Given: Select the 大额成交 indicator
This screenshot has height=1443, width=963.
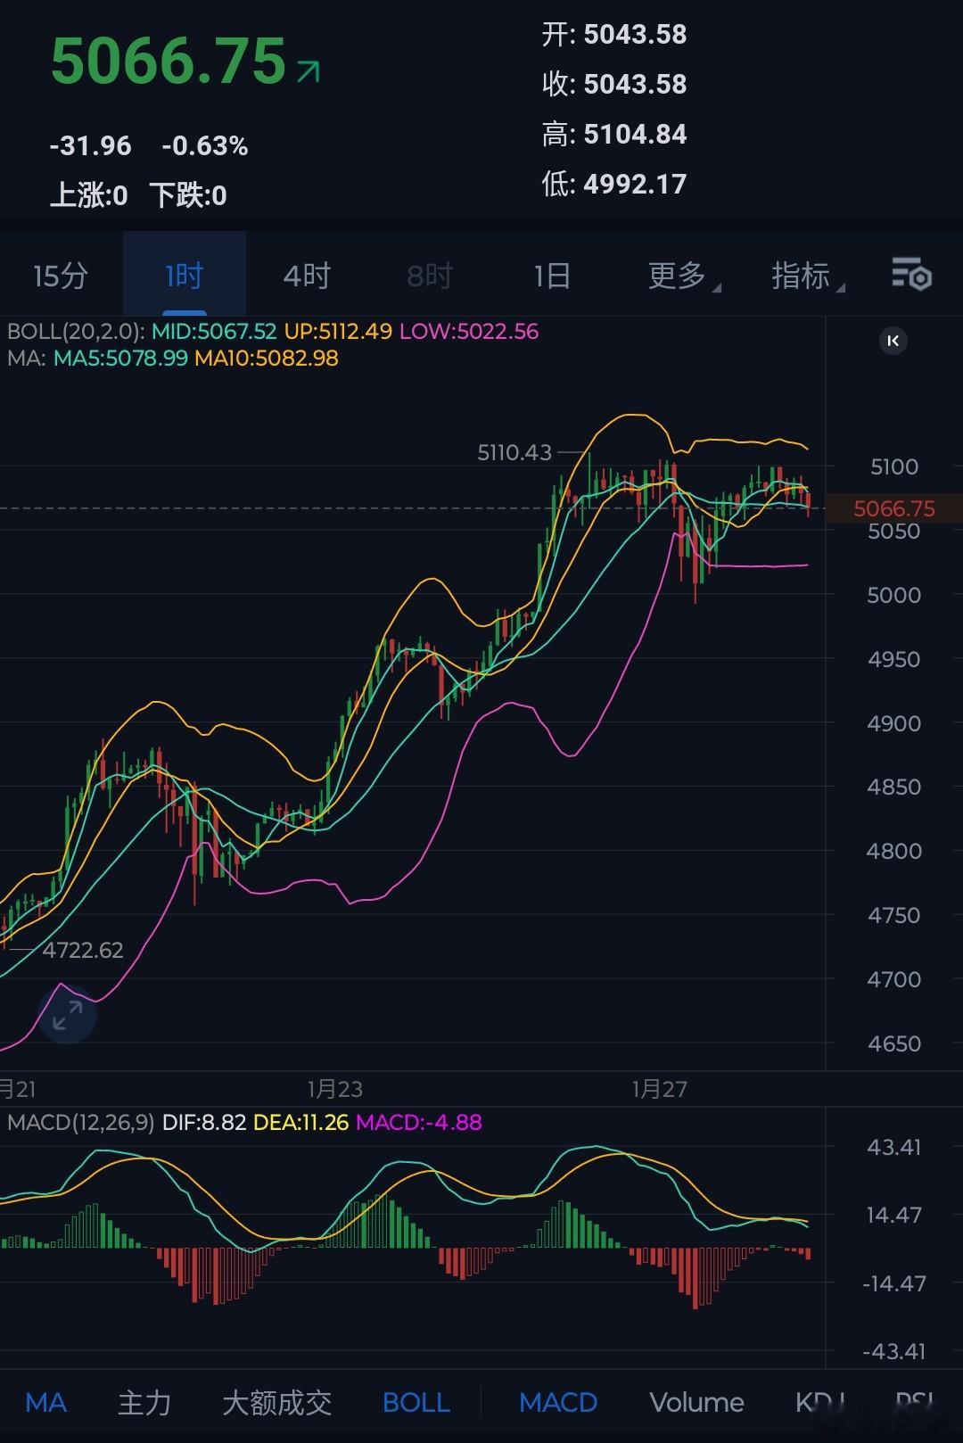Looking at the screenshot, I should click(x=277, y=1402).
